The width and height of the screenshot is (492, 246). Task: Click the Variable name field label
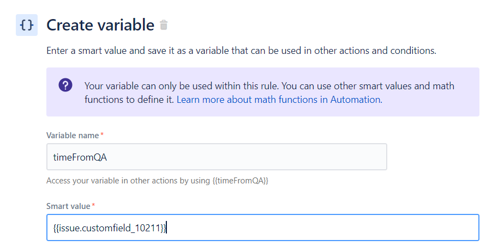point(73,135)
